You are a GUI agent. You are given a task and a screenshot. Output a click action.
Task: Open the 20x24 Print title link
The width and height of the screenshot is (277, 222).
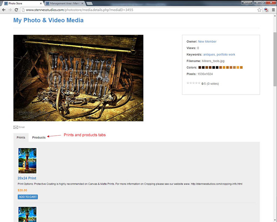click(27, 178)
